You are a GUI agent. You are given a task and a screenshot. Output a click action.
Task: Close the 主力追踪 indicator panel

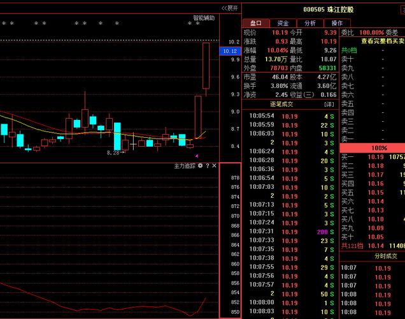214,166
